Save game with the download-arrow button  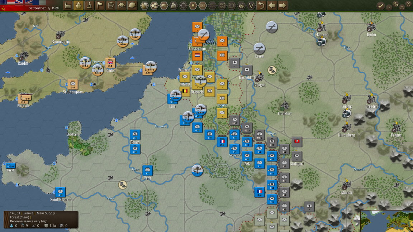[402, 8]
